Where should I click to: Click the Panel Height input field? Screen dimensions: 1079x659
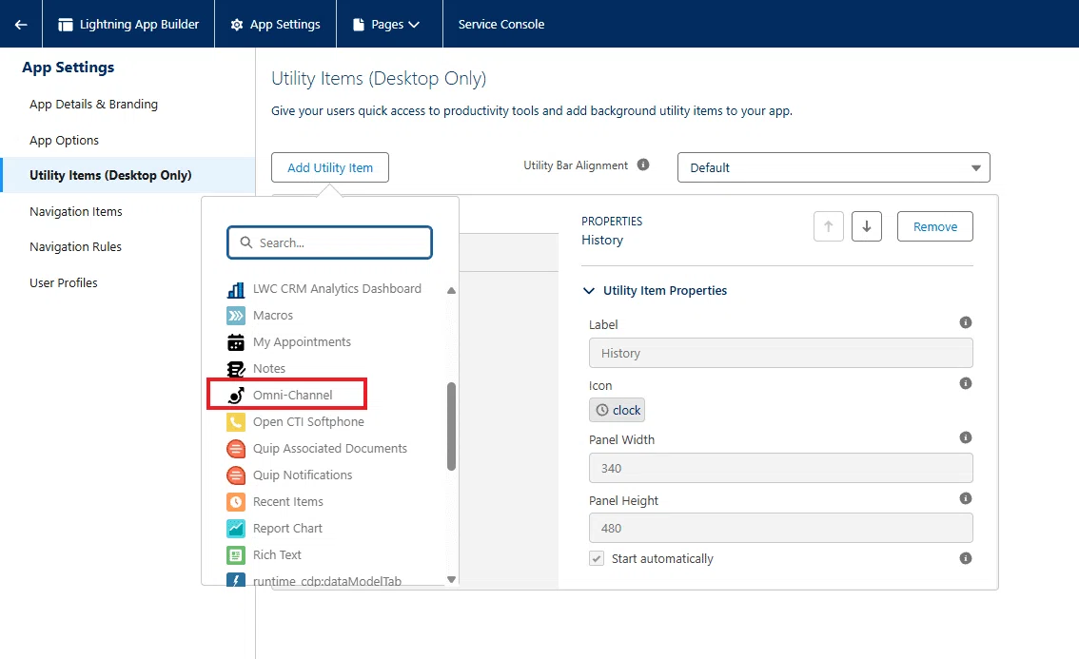pyautogui.click(x=780, y=528)
